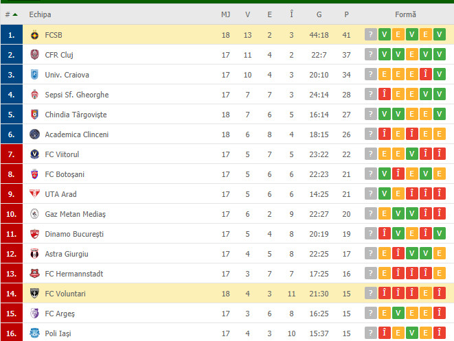Click the Dinamo București club crest
The image size is (454, 341).
[x=34, y=234]
